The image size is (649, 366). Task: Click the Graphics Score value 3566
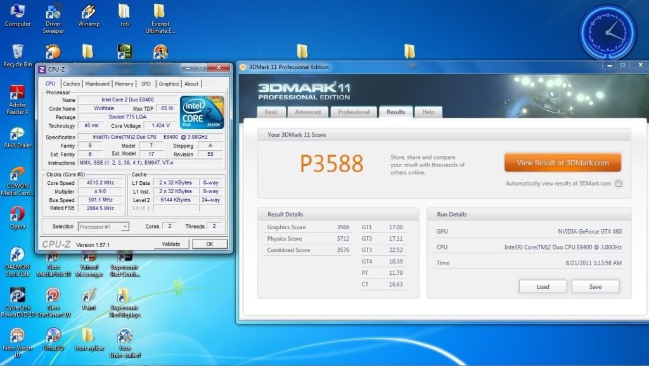click(x=343, y=227)
